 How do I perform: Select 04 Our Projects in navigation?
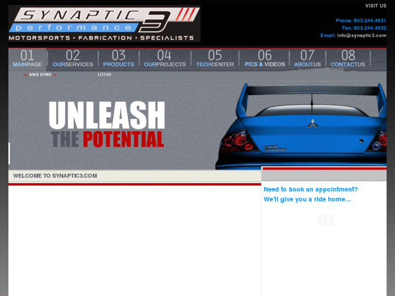165,59
